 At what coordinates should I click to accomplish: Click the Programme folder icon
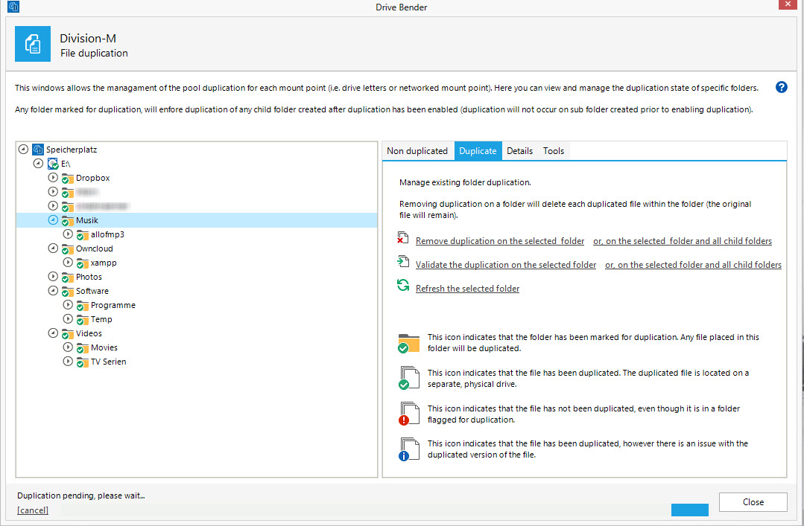pos(83,305)
